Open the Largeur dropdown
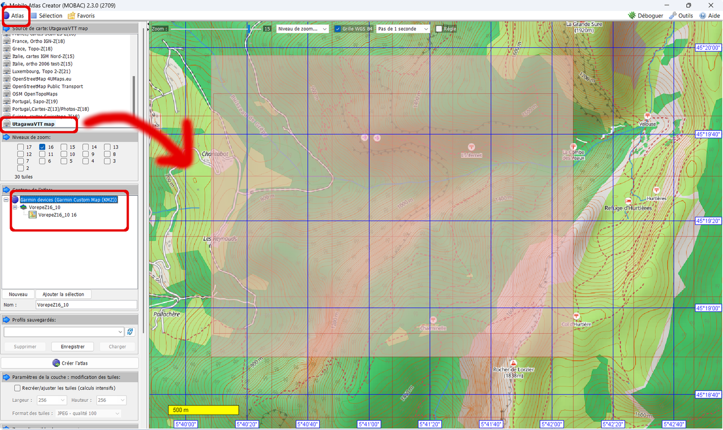The image size is (723, 430). click(51, 400)
